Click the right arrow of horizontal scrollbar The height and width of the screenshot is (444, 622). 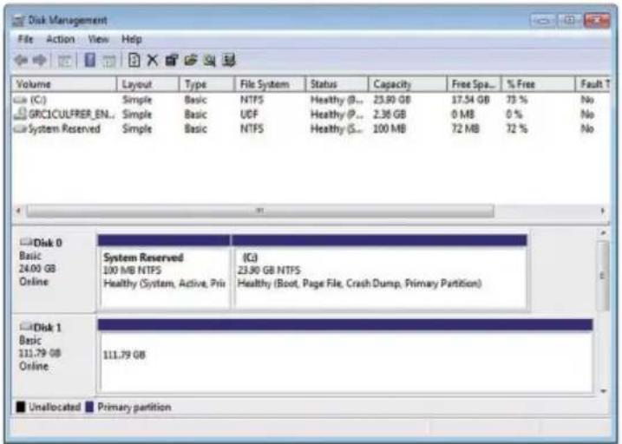(603, 211)
